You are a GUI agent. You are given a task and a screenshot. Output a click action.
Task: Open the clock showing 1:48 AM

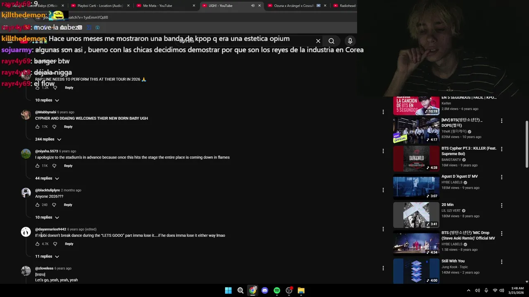coord(516,290)
